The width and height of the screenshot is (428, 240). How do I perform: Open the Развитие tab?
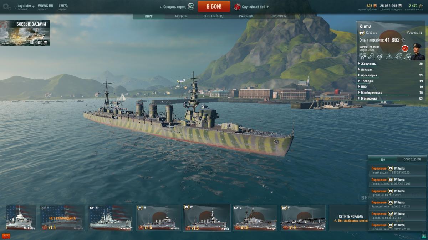pyautogui.click(x=246, y=16)
